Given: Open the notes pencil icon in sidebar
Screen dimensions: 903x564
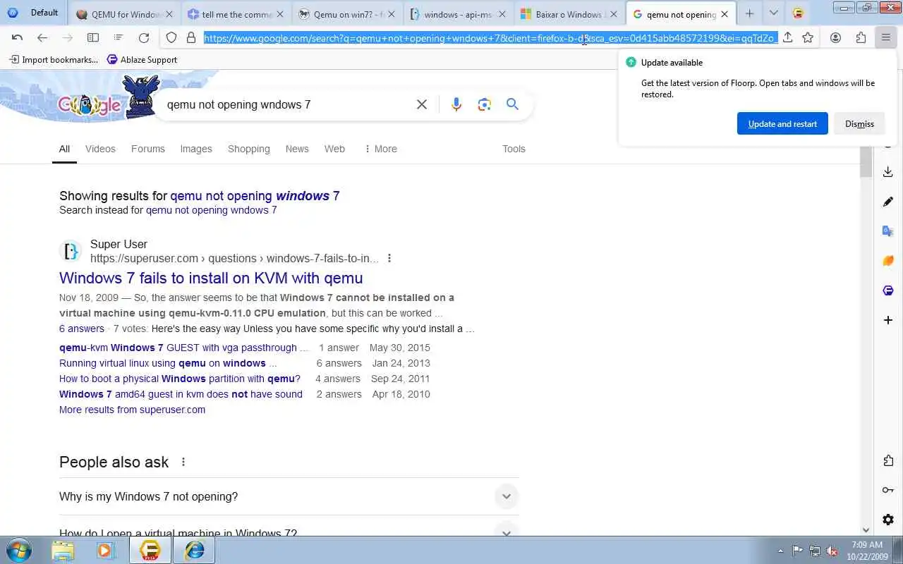Looking at the screenshot, I should click(888, 202).
